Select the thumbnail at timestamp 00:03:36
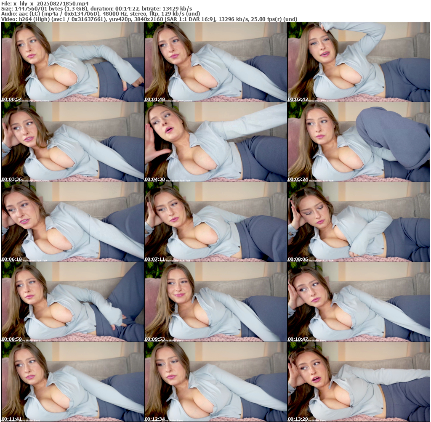The height and width of the screenshot is (422, 431). pyautogui.click(x=72, y=142)
